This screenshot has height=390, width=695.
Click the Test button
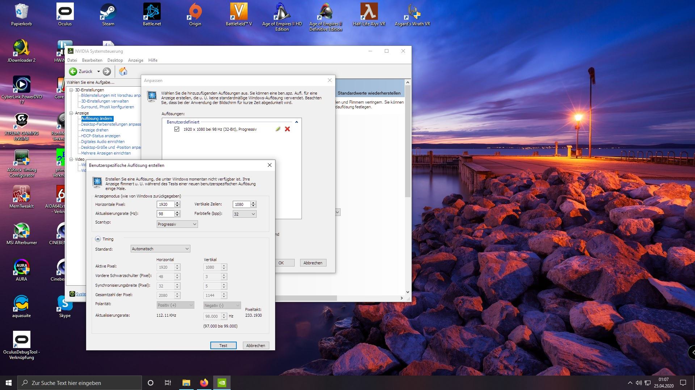click(223, 345)
